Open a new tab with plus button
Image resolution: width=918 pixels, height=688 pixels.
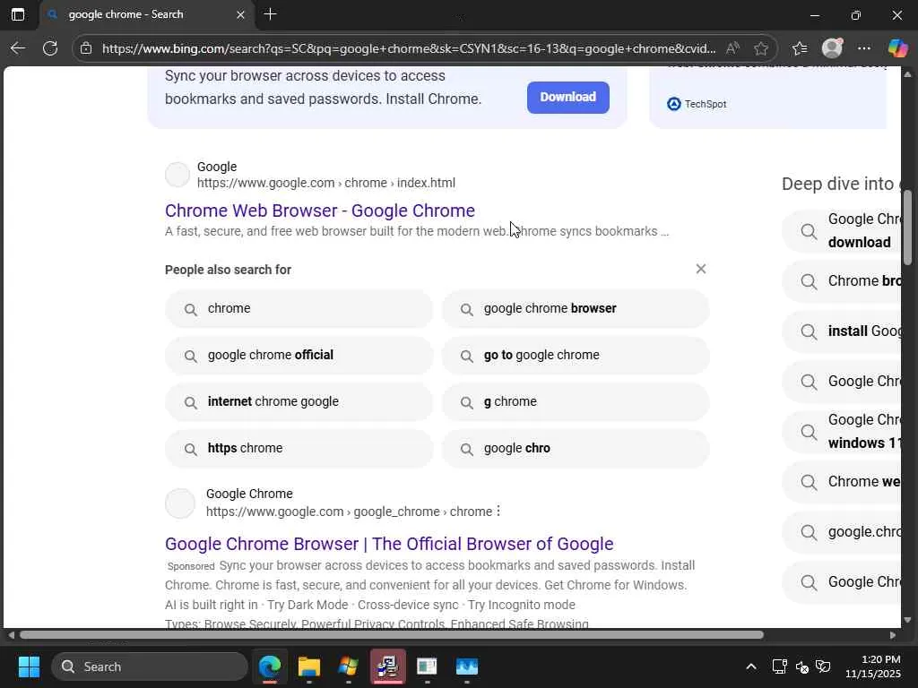[270, 14]
